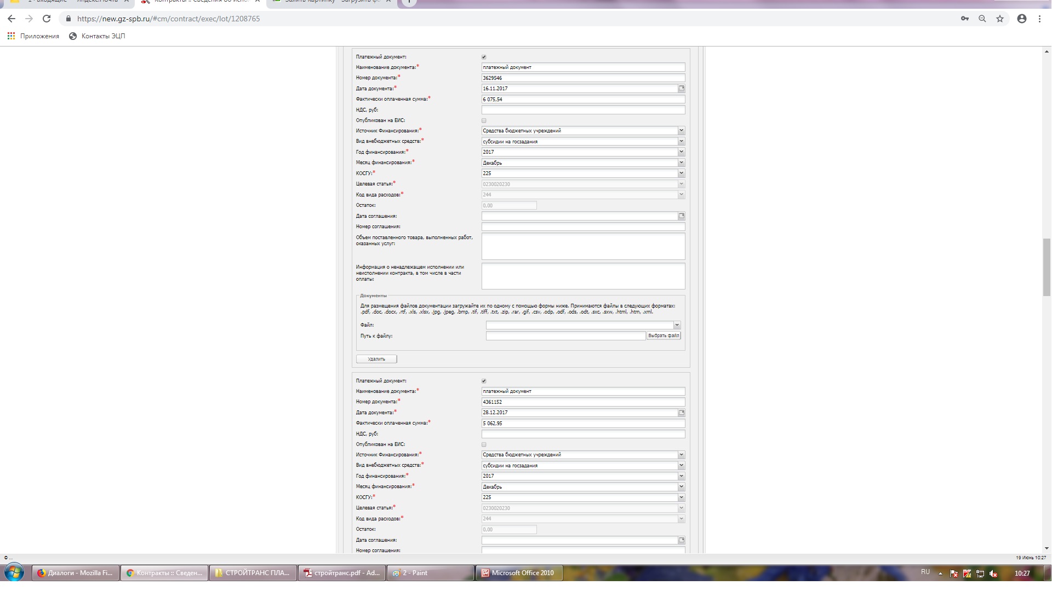The height and width of the screenshot is (591, 1052).
Task: Open the Apps grid in bookmarks bar
Action: coord(11,36)
